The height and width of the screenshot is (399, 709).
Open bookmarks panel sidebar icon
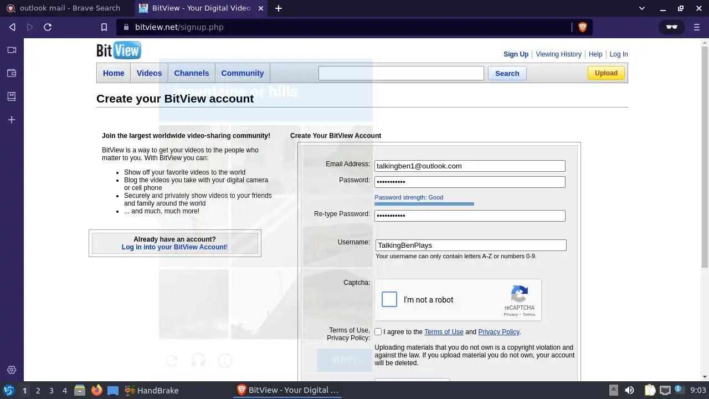(12, 96)
